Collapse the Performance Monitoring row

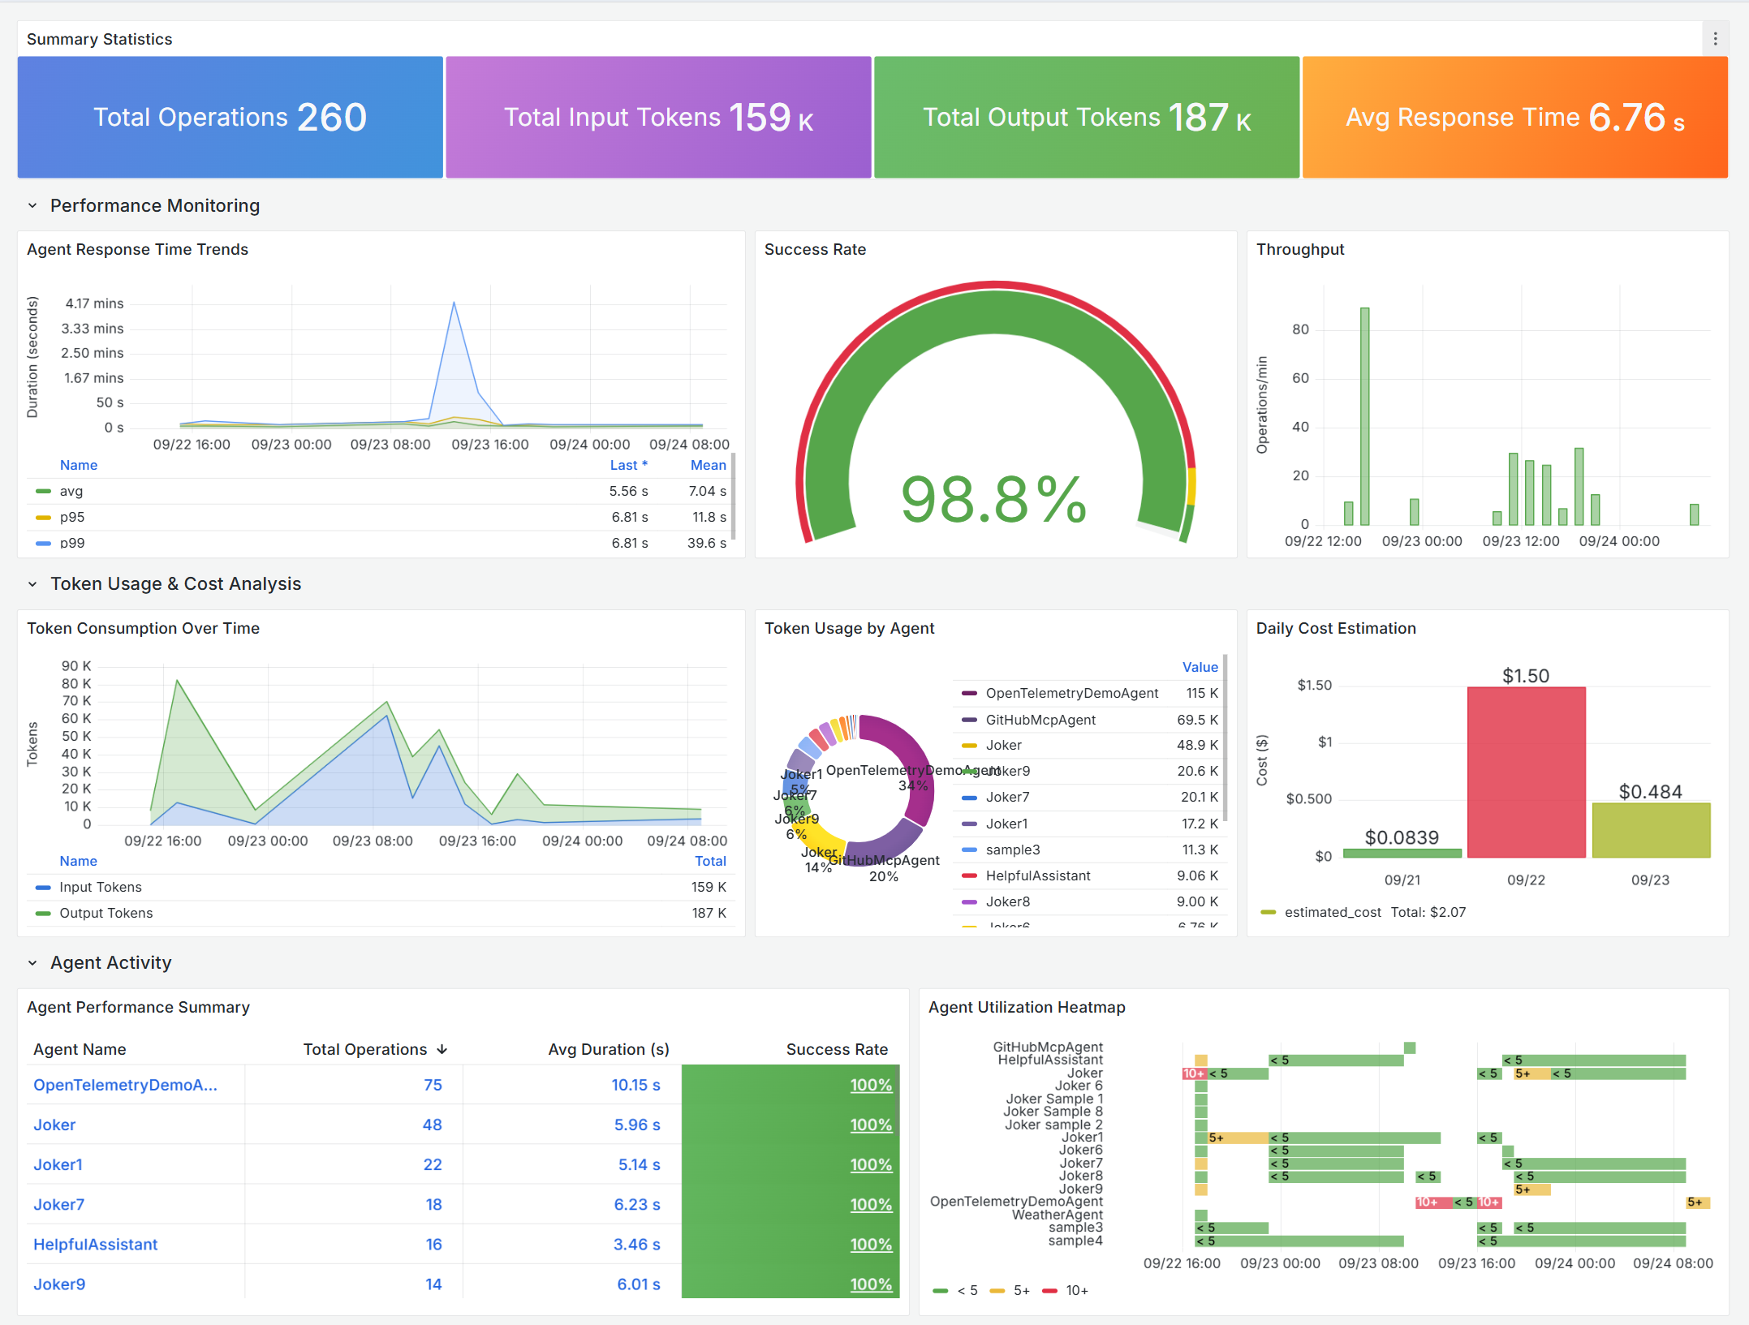click(32, 206)
